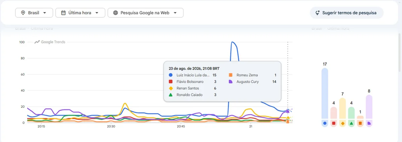Viewport: 402px width, 142px height.
Task: Click the blue average bar labeled 17
Action: (325, 93)
